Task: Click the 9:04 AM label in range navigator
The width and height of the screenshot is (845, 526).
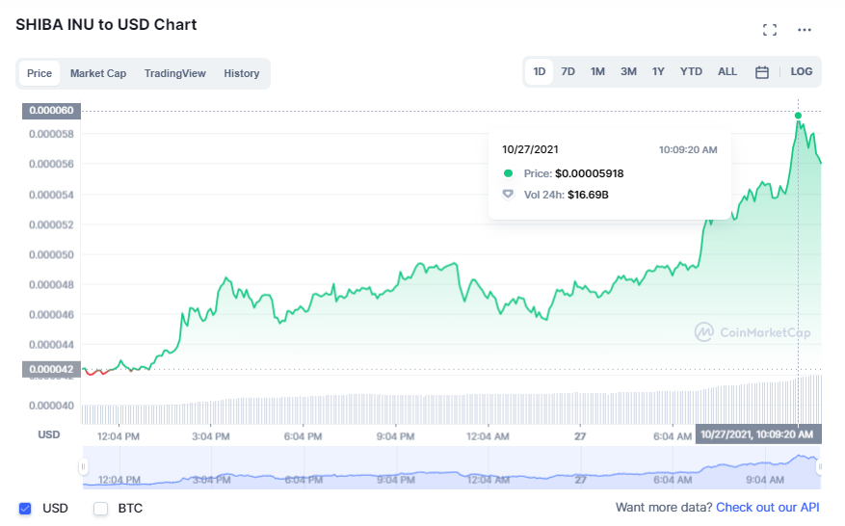Action: tap(765, 480)
